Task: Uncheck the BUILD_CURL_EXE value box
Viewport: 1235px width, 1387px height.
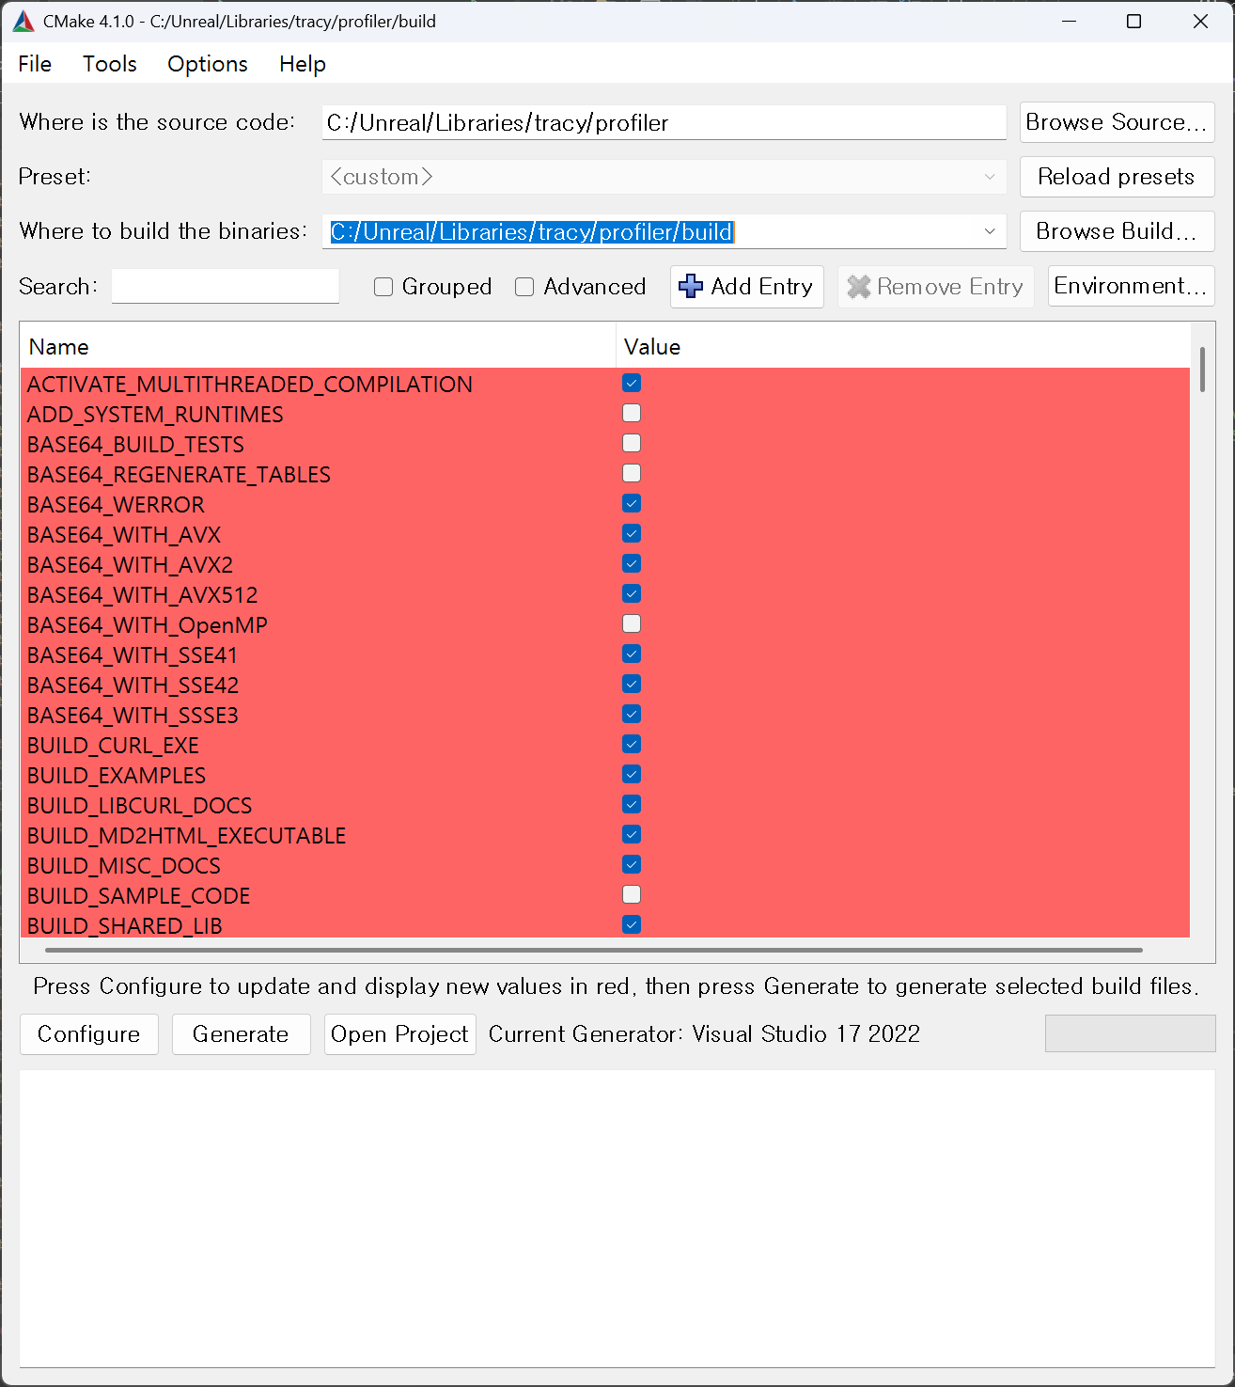Action: click(x=632, y=745)
